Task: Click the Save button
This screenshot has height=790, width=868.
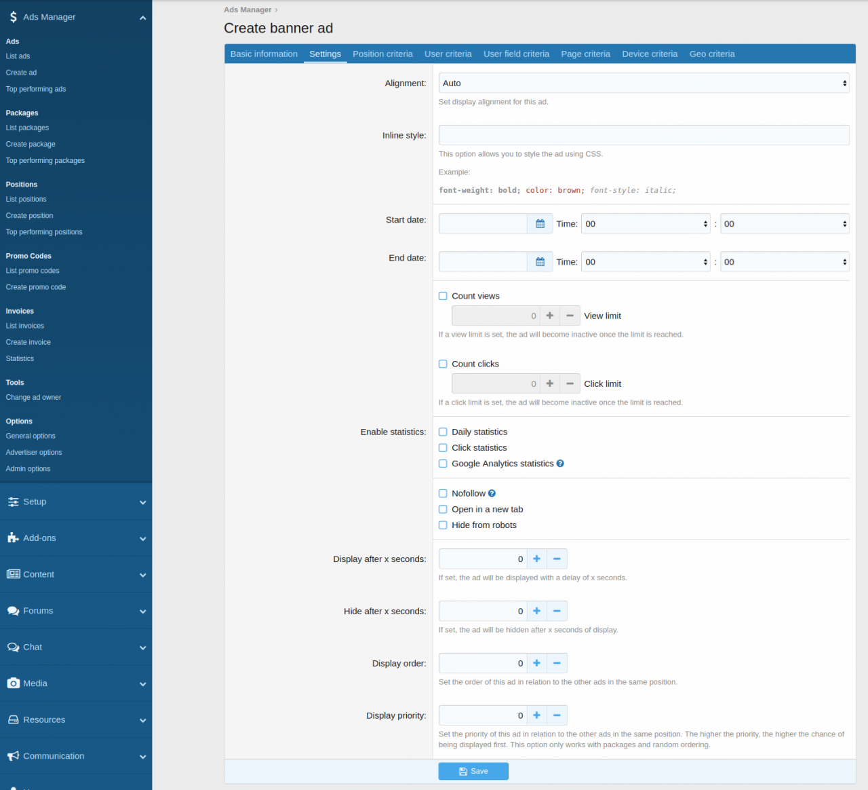Action: tap(473, 771)
